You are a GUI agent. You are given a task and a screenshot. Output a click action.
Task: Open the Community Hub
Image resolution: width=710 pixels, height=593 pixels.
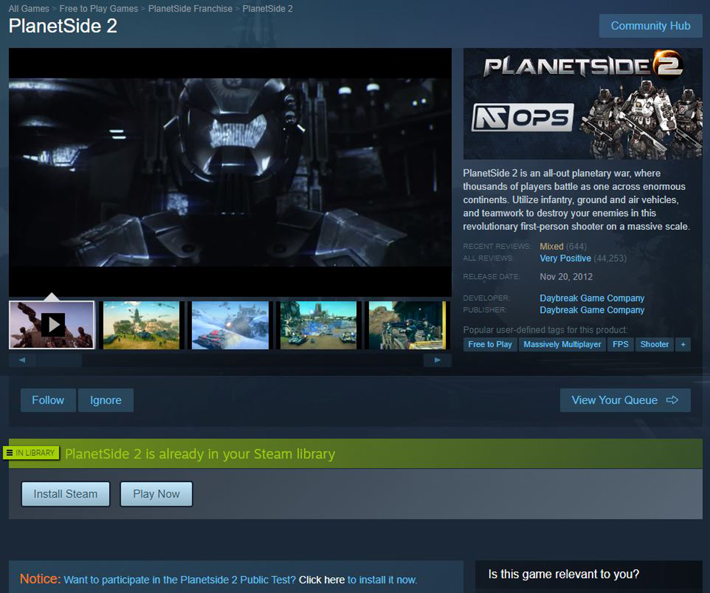(x=650, y=26)
